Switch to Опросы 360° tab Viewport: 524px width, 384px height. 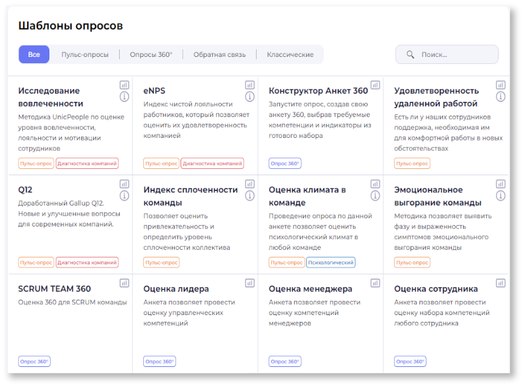coord(151,55)
